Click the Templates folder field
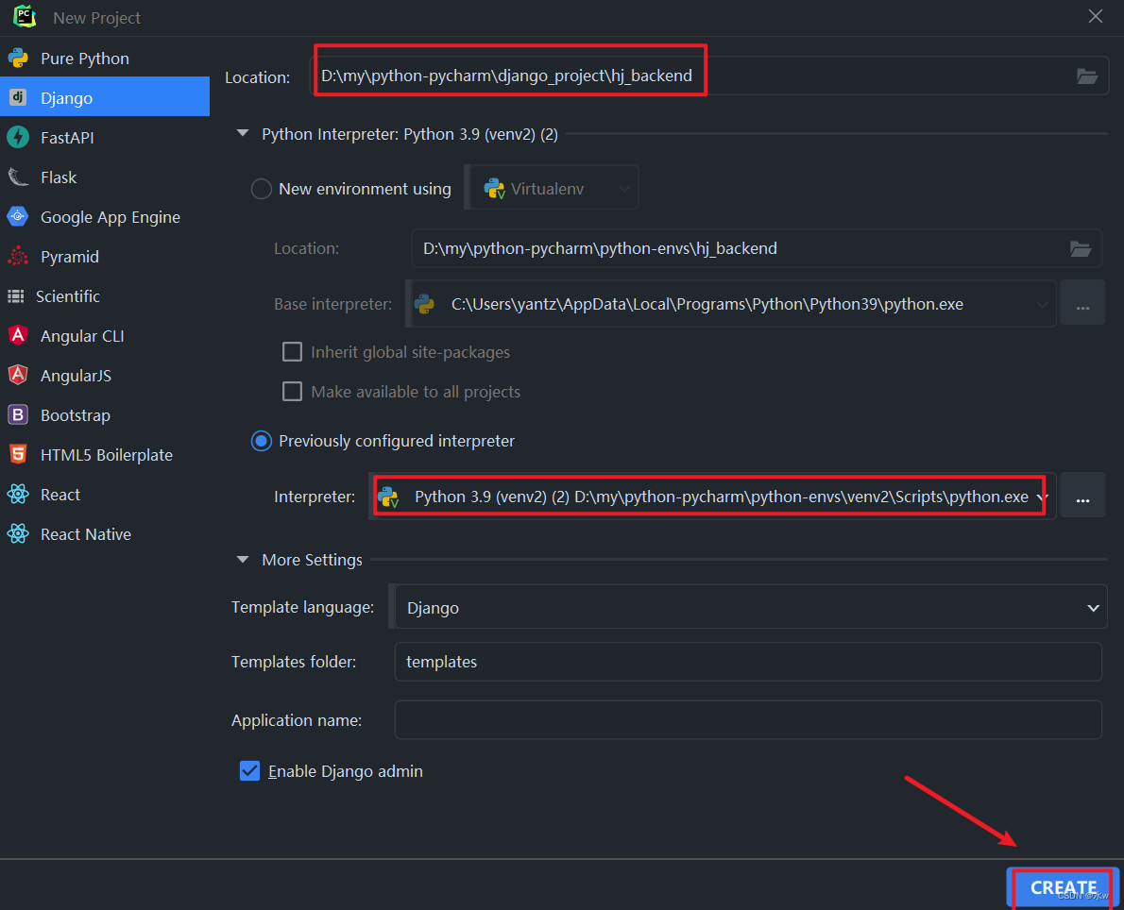Viewport: 1124px width, 910px height. click(x=748, y=662)
